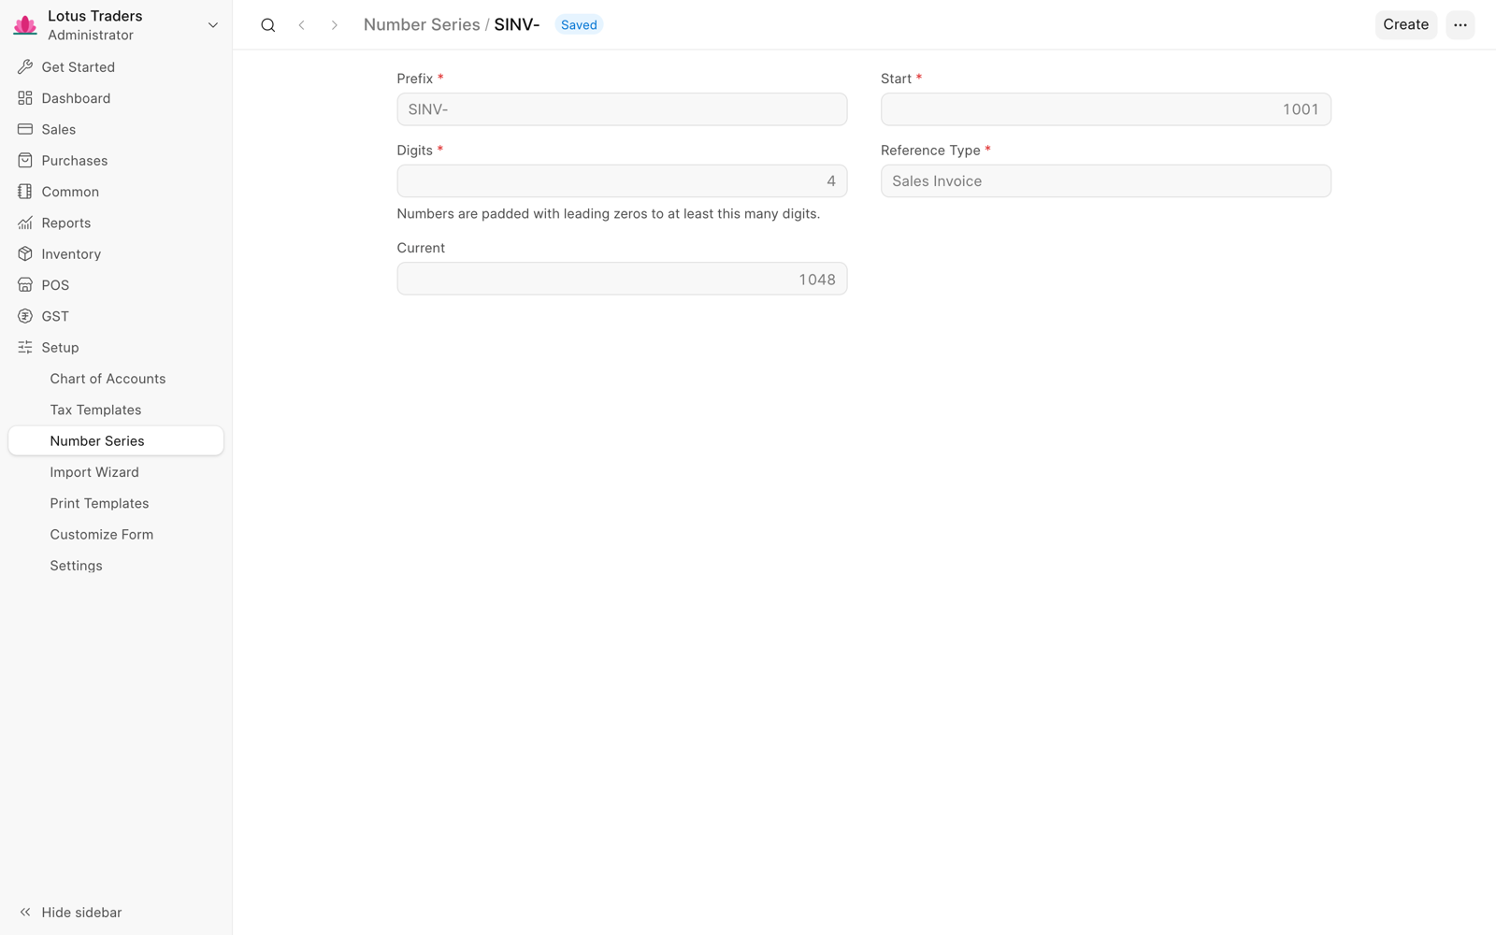Click the Current field 1048
Image resolution: width=1496 pixels, height=935 pixels.
pyautogui.click(x=622, y=279)
